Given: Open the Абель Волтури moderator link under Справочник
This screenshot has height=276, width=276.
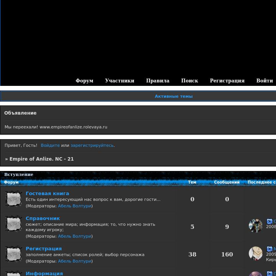Looking at the screenshot, I should (x=75, y=236).
